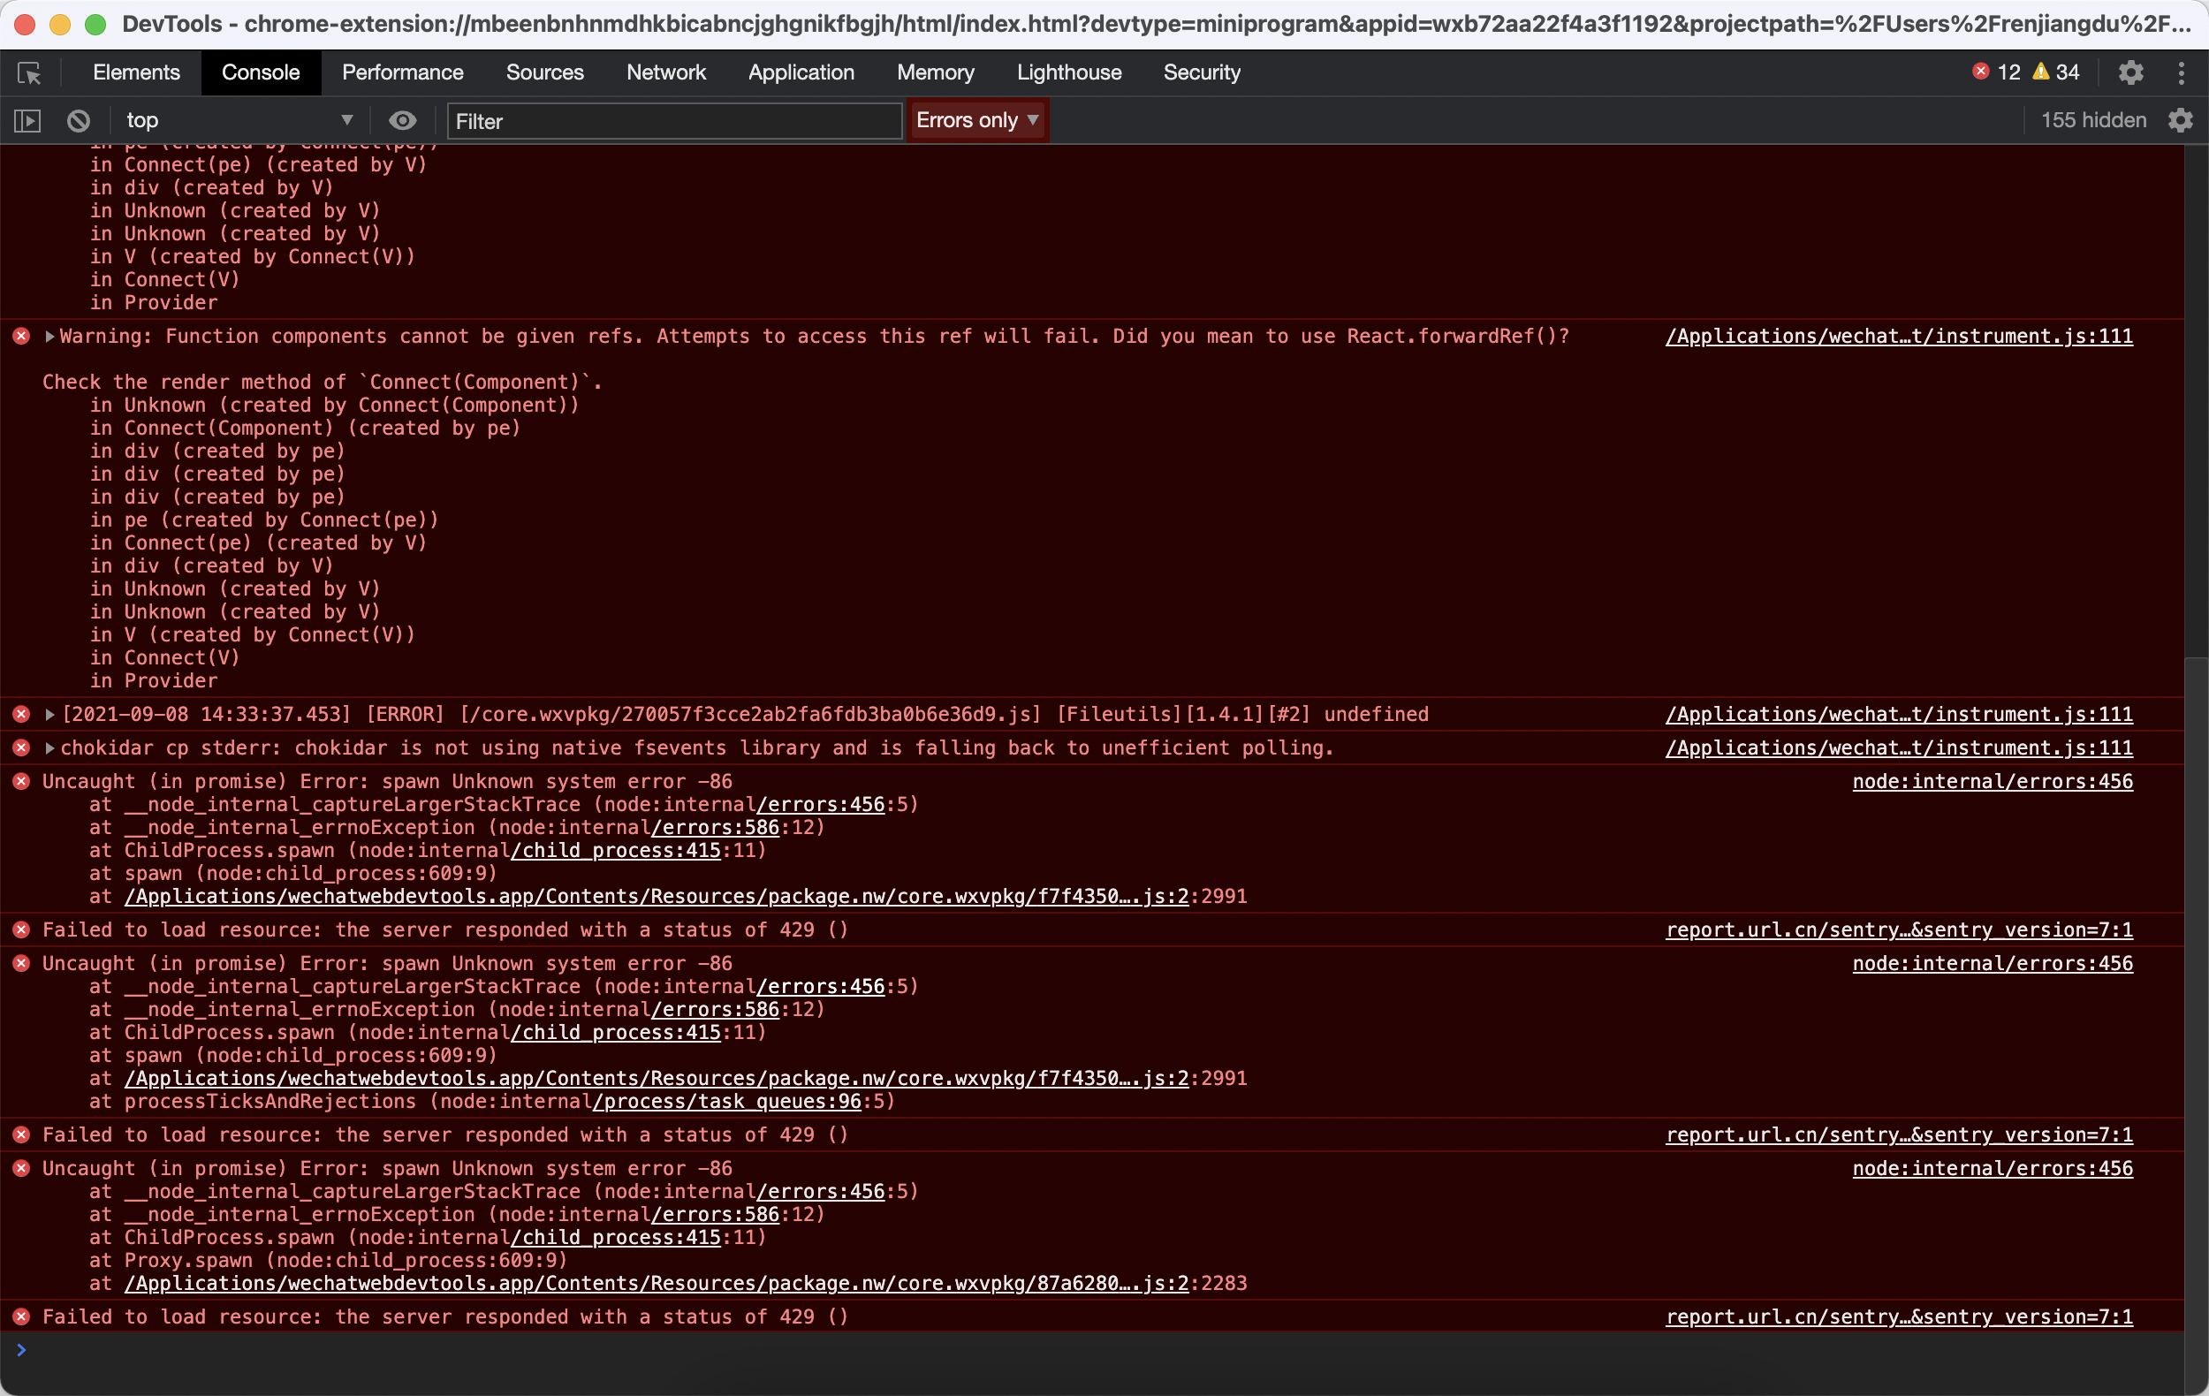Switch to the Network tab
The width and height of the screenshot is (2209, 1396).
pyautogui.click(x=665, y=72)
